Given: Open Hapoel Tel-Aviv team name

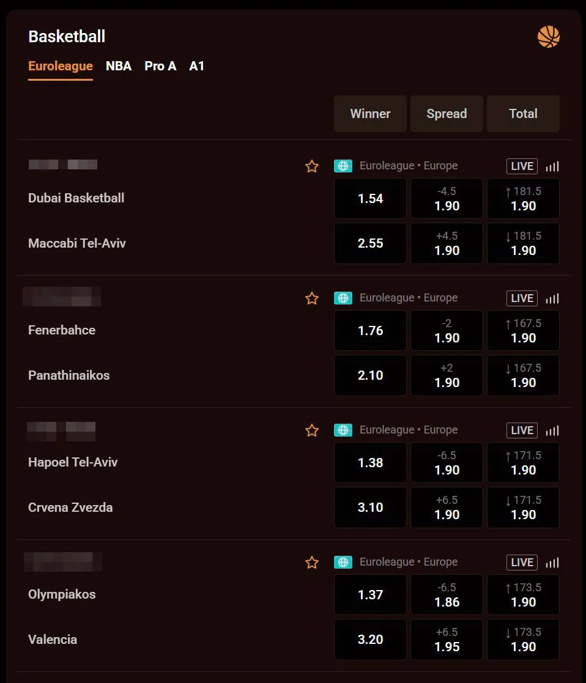Looking at the screenshot, I should 73,462.
